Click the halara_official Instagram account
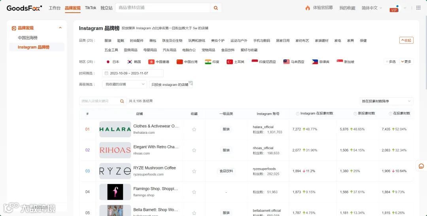The image size is (427, 216). (263, 127)
